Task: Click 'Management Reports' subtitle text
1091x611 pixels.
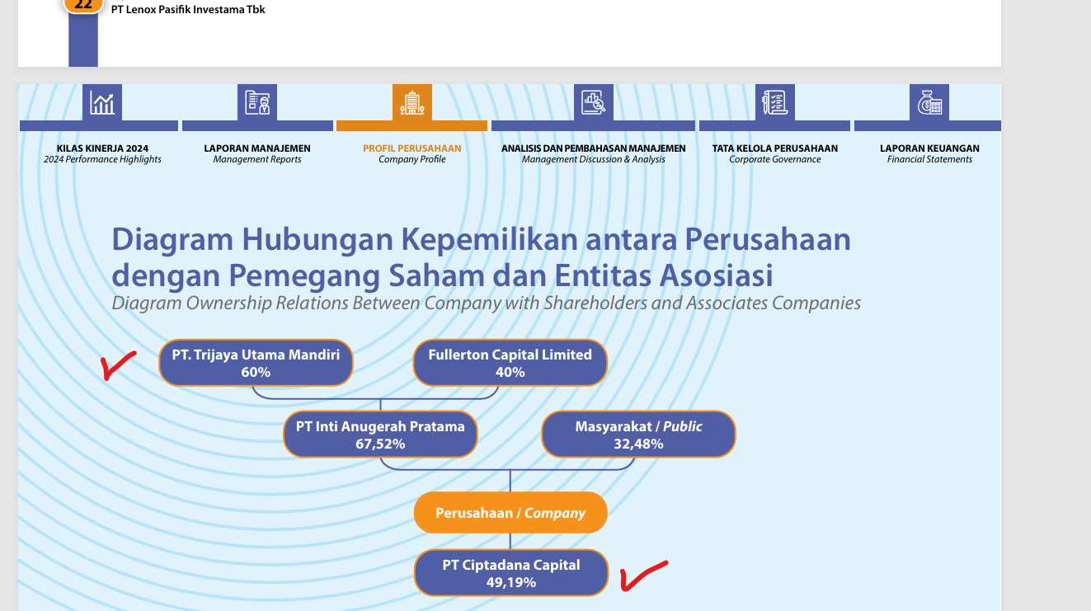Action: point(257,160)
